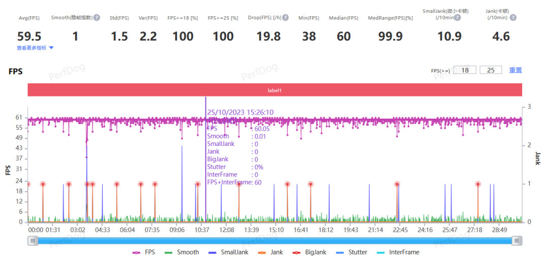Toggle SmallJank series in legend
Screen dimensions: 549x259
227,252
